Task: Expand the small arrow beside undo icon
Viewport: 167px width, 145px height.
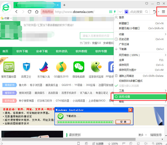Action: 159,12
